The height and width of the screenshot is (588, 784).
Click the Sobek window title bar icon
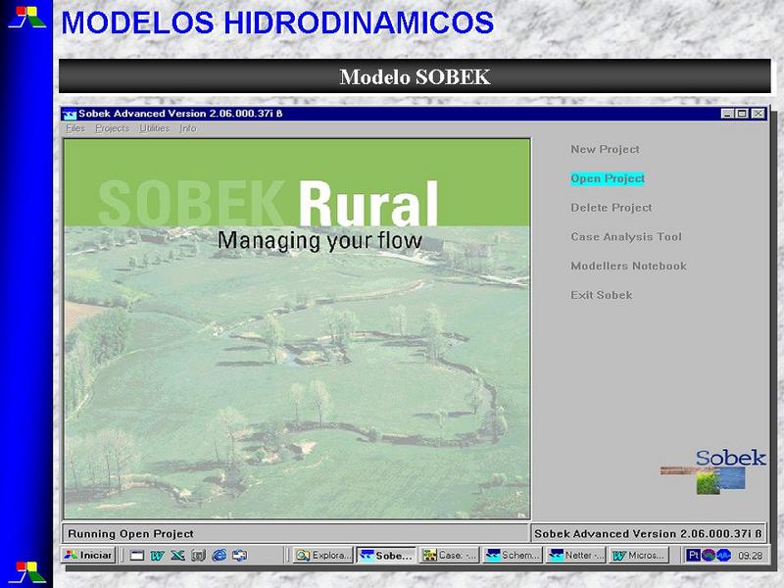[x=69, y=114]
